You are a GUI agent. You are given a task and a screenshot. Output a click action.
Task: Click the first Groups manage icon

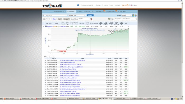tap(133, 15)
